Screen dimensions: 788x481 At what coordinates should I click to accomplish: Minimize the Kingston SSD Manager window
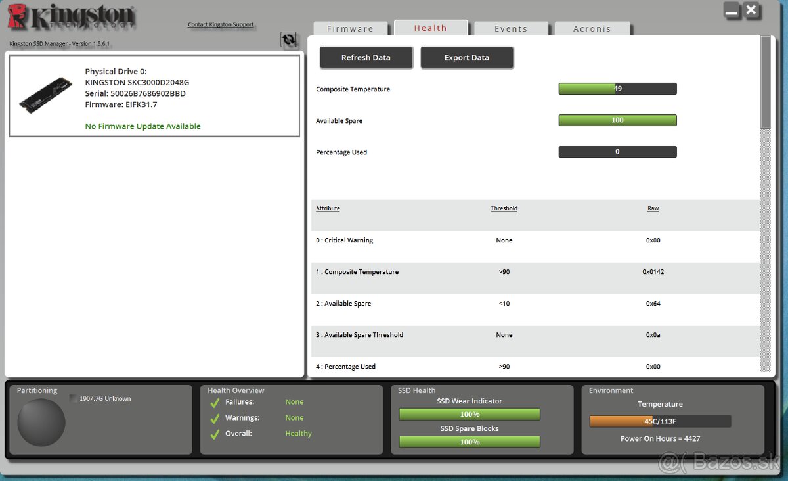[x=732, y=11]
